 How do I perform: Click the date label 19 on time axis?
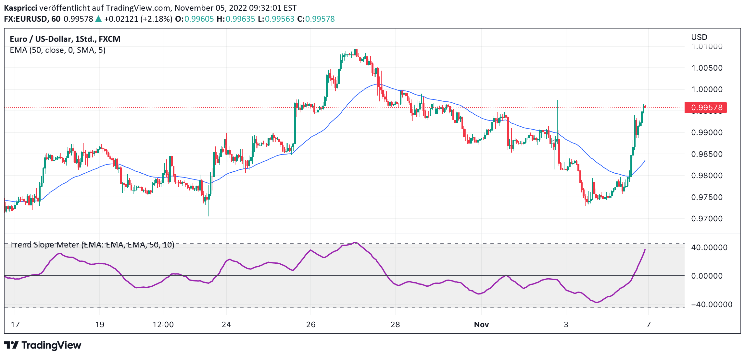click(100, 325)
